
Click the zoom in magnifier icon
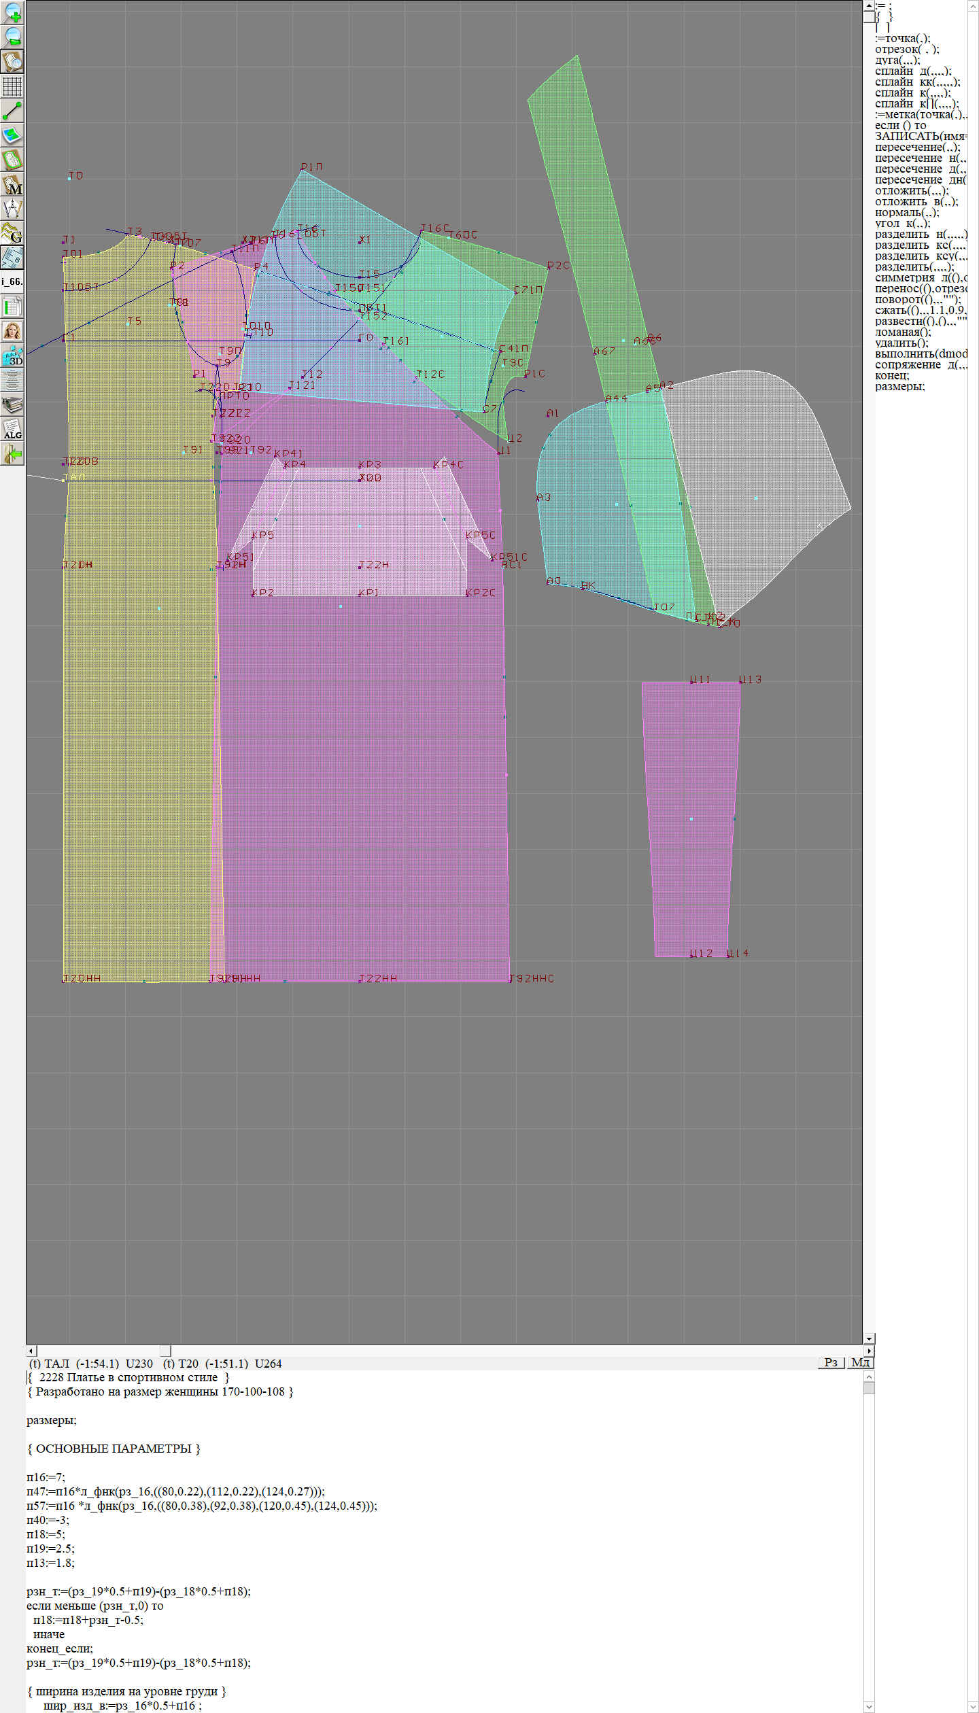[x=12, y=12]
